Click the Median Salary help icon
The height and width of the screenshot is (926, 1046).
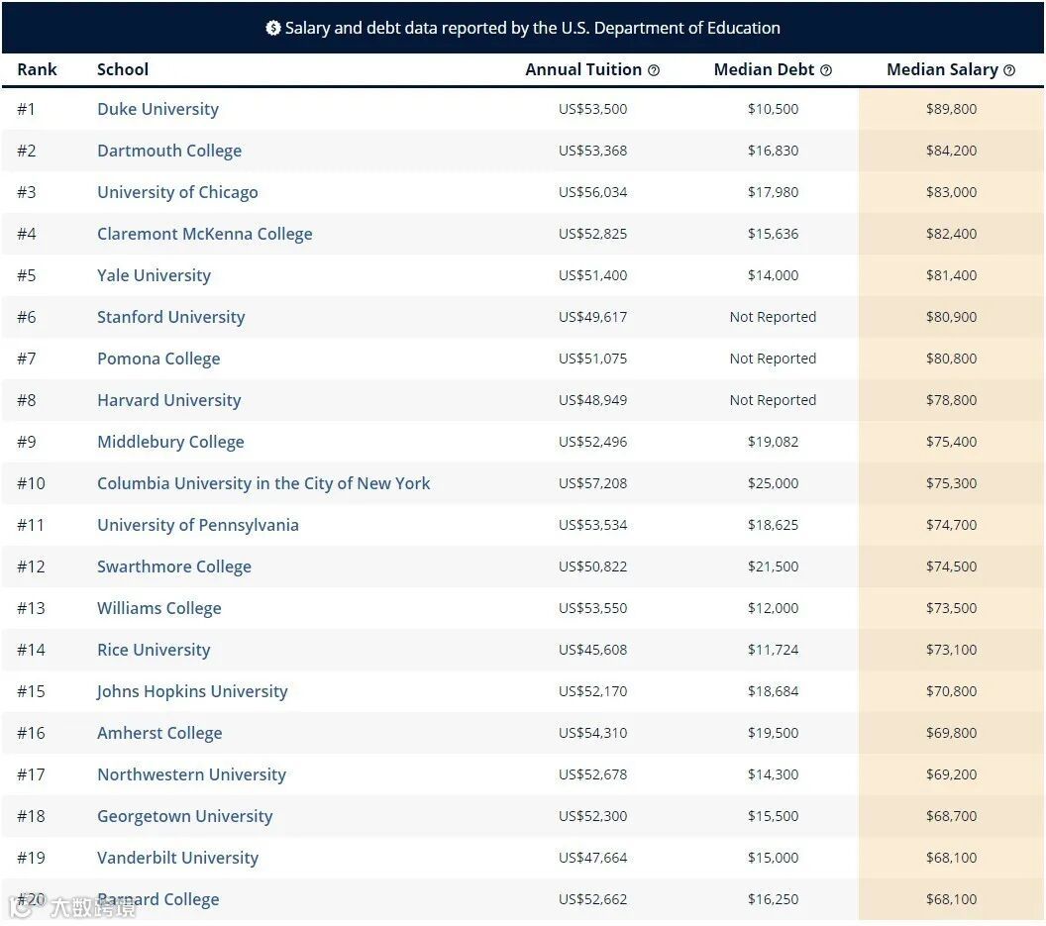click(x=1009, y=70)
